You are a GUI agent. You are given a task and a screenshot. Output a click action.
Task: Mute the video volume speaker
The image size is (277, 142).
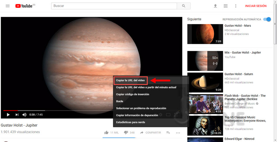click(x=24, y=115)
